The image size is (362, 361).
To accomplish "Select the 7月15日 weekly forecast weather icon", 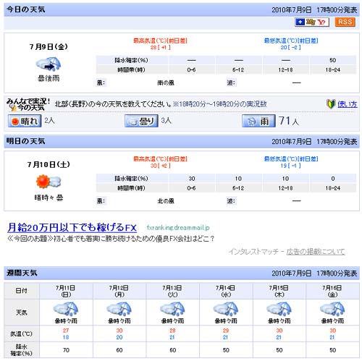I will coord(279,309).
